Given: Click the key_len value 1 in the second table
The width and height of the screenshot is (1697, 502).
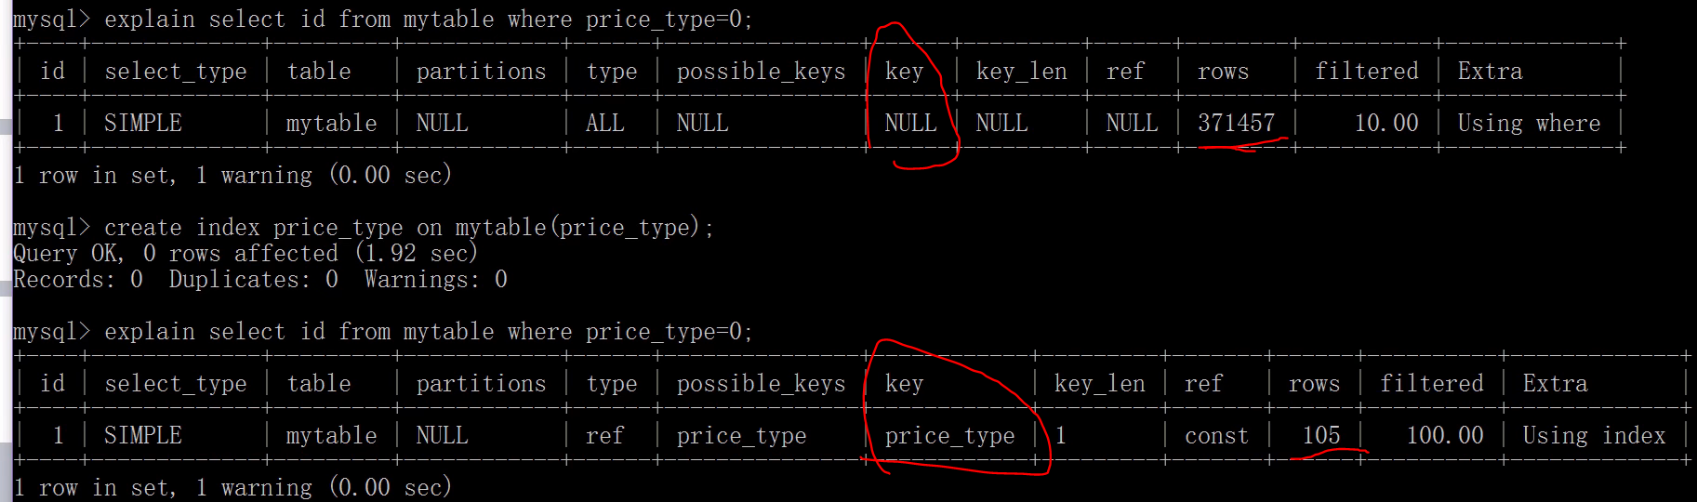Looking at the screenshot, I should tap(1061, 435).
